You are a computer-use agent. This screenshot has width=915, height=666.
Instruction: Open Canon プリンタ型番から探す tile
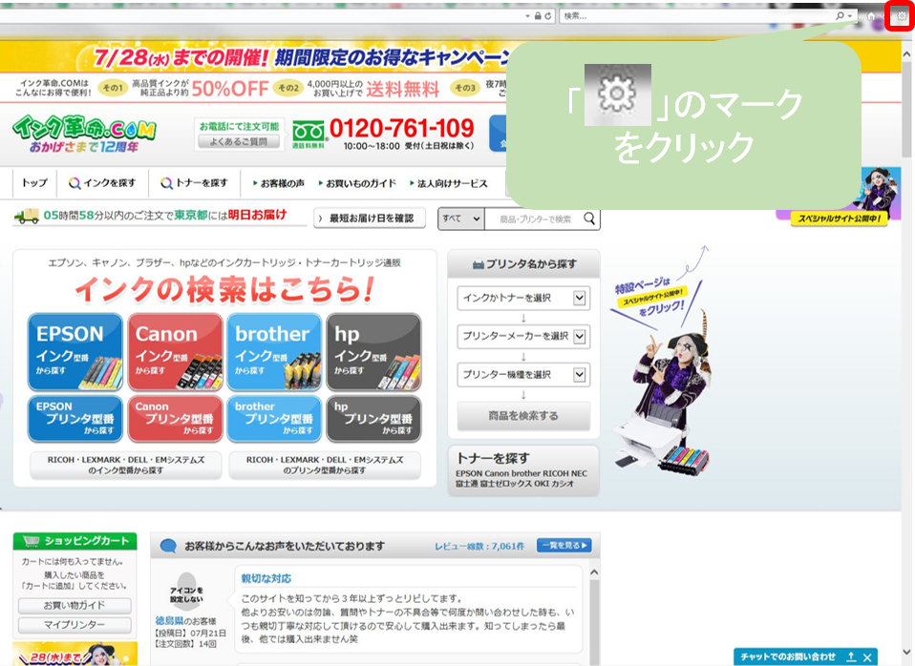[175, 419]
